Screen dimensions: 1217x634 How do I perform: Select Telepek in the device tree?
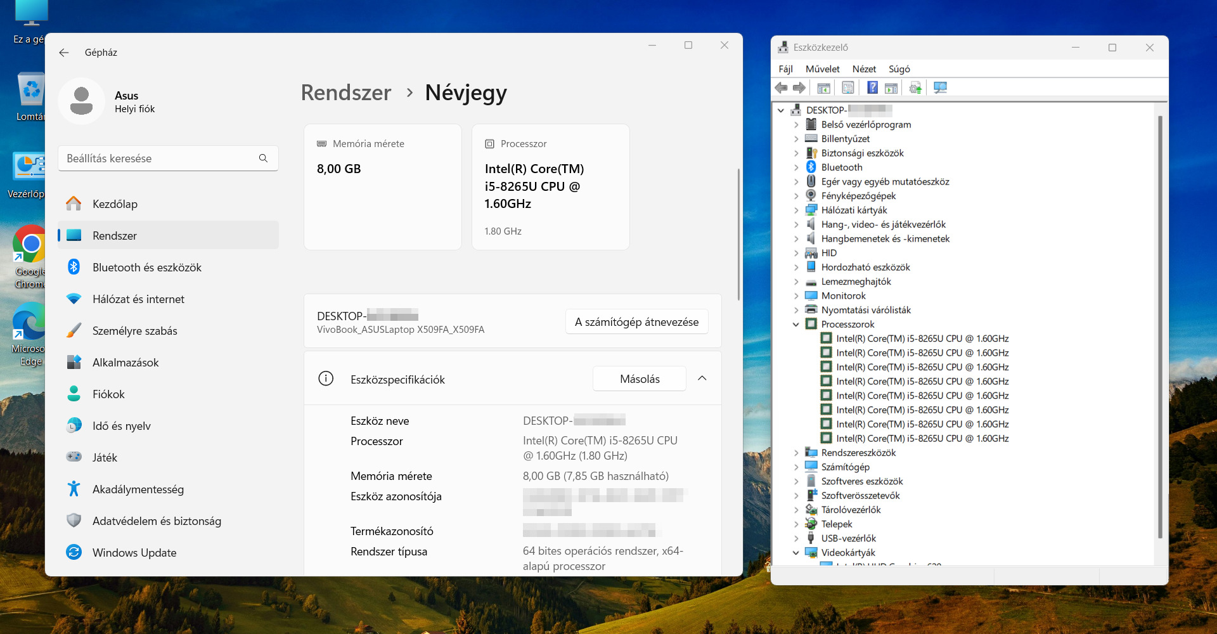[x=837, y=524]
